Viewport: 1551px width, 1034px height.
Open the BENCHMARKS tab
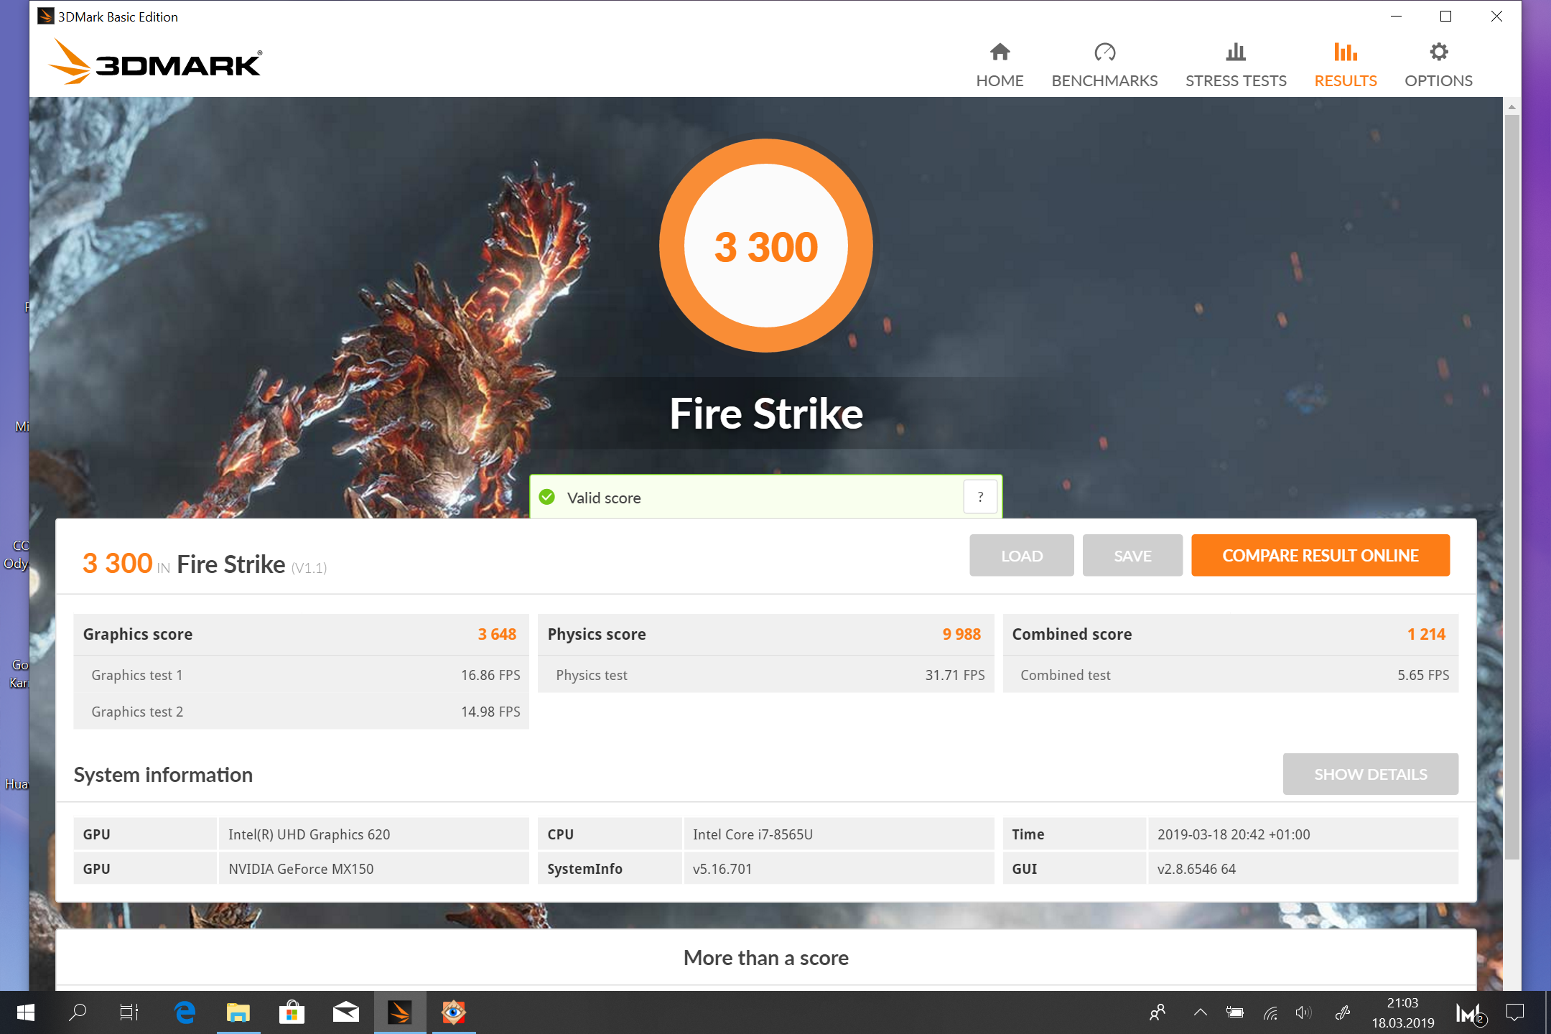point(1104,65)
